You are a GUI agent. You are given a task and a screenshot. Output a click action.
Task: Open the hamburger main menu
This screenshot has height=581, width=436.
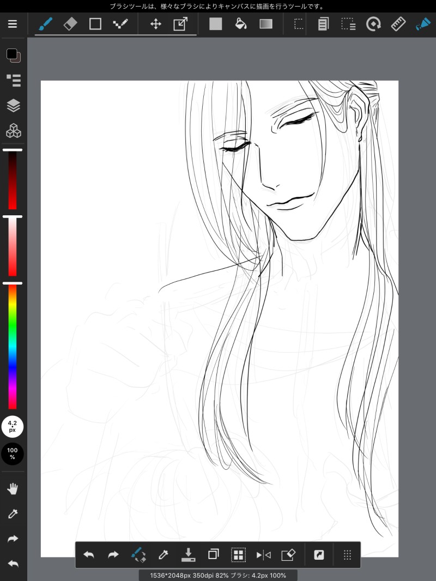click(x=12, y=24)
